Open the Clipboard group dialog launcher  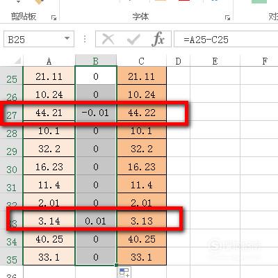54,17
